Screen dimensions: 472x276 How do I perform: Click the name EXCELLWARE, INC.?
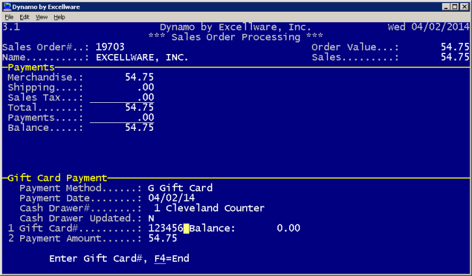[142, 57]
